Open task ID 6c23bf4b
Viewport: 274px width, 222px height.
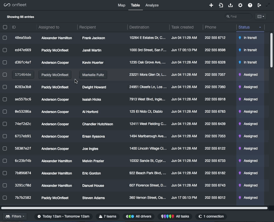pos(23,161)
